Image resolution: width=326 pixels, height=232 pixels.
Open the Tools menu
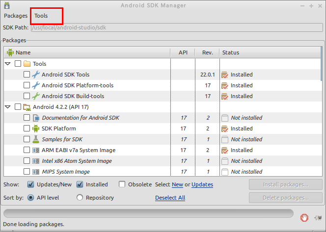tap(41, 16)
